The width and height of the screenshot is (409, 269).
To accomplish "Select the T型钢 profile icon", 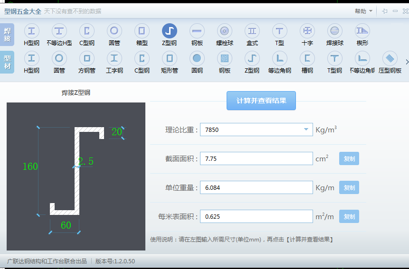I will [x=335, y=58].
